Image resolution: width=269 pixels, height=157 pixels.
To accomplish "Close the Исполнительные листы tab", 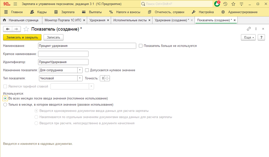I will click(149, 20).
